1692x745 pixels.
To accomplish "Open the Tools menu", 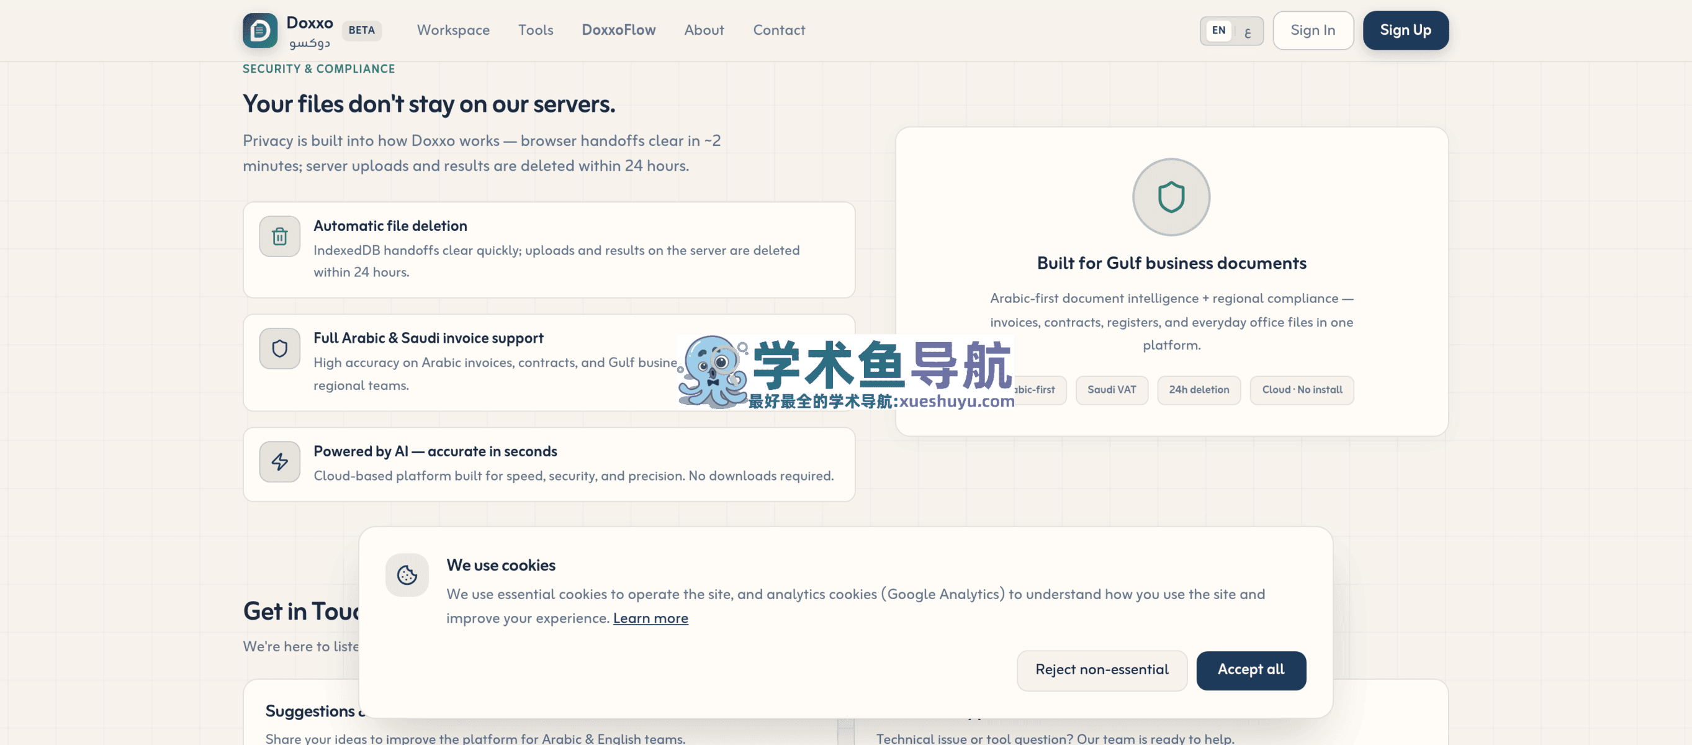I will 535,30.
